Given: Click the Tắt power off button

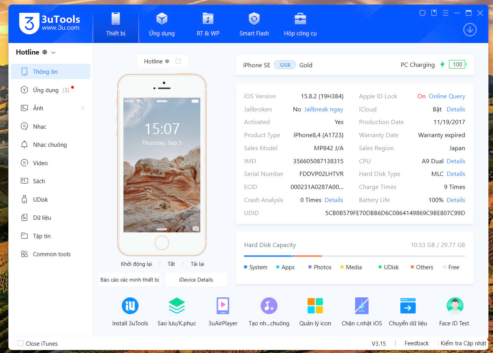Looking at the screenshot, I should pyautogui.click(x=171, y=264).
